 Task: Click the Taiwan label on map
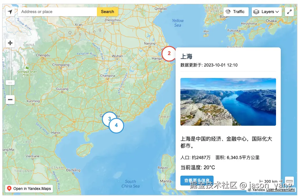coord(164,116)
